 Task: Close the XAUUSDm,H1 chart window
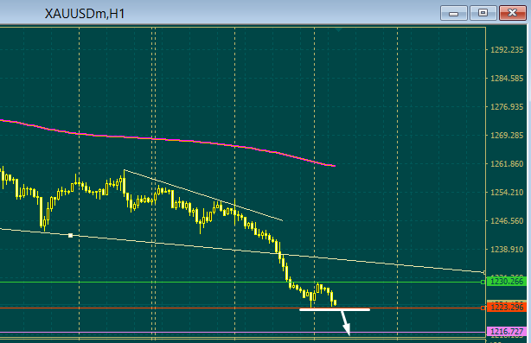(x=512, y=13)
